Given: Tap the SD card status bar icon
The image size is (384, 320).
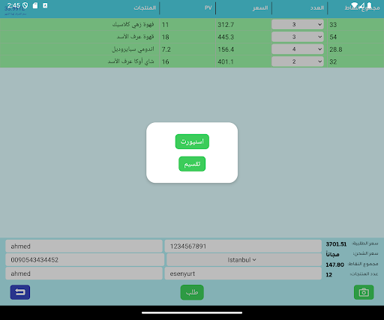Looking at the screenshot, I should coord(35,5).
